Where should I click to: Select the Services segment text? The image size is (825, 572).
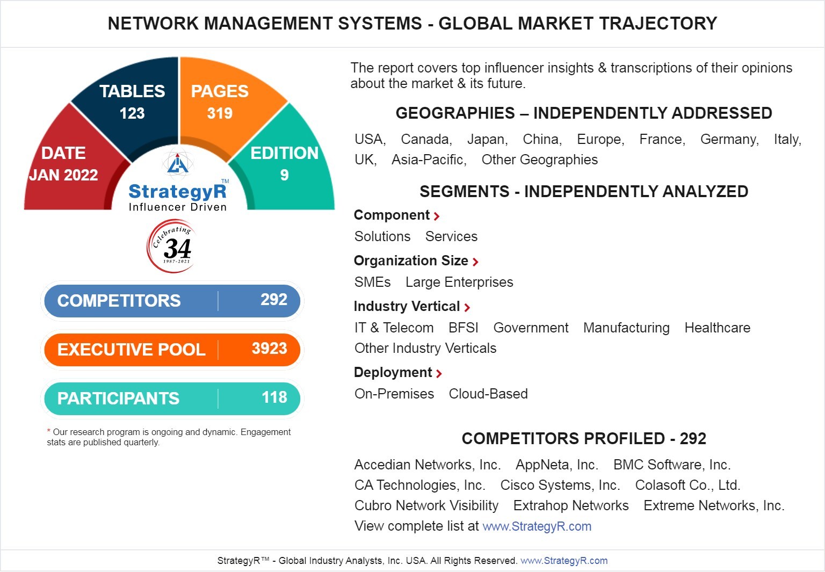[x=451, y=237]
